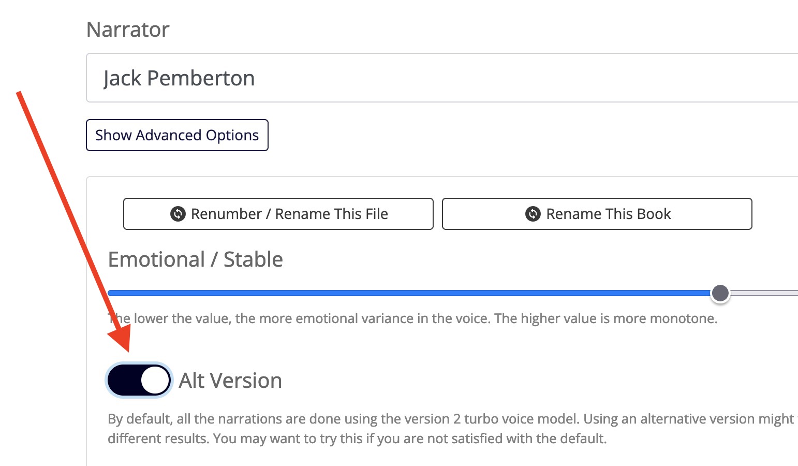Click the "Rename This Book" label text
The width and height of the screenshot is (798, 466).
[609, 214]
